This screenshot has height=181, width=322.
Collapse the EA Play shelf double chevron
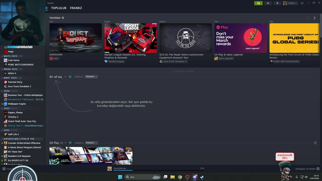pos(315,143)
